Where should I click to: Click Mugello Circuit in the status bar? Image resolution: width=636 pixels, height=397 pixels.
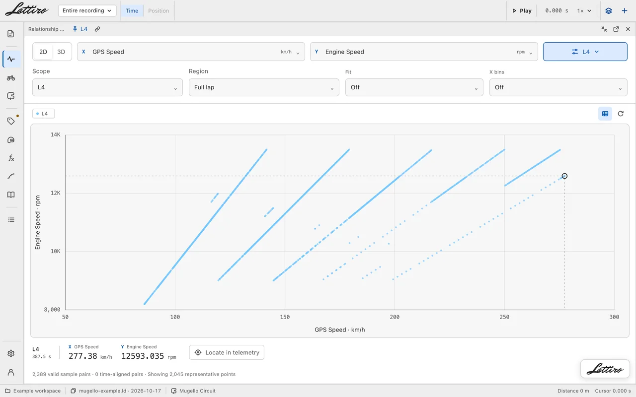(193, 391)
